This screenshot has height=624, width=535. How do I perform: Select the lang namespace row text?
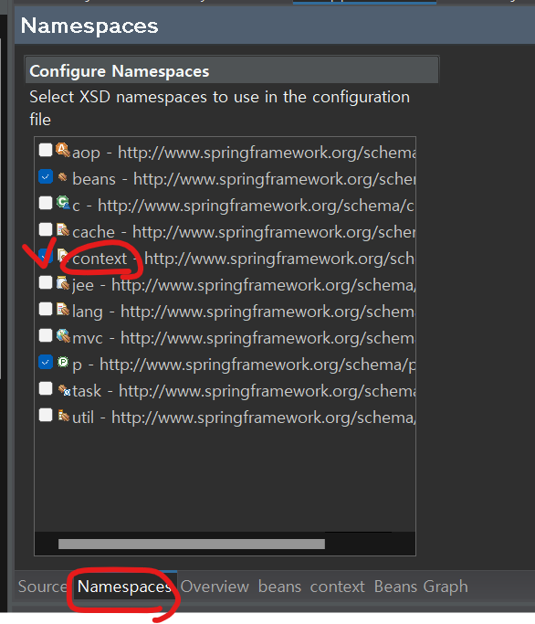[244, 312]
